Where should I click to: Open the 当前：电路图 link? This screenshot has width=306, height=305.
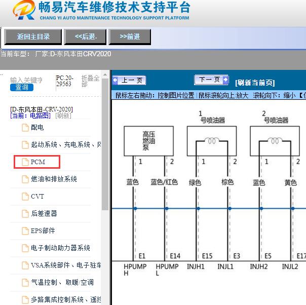click(30, 116)
